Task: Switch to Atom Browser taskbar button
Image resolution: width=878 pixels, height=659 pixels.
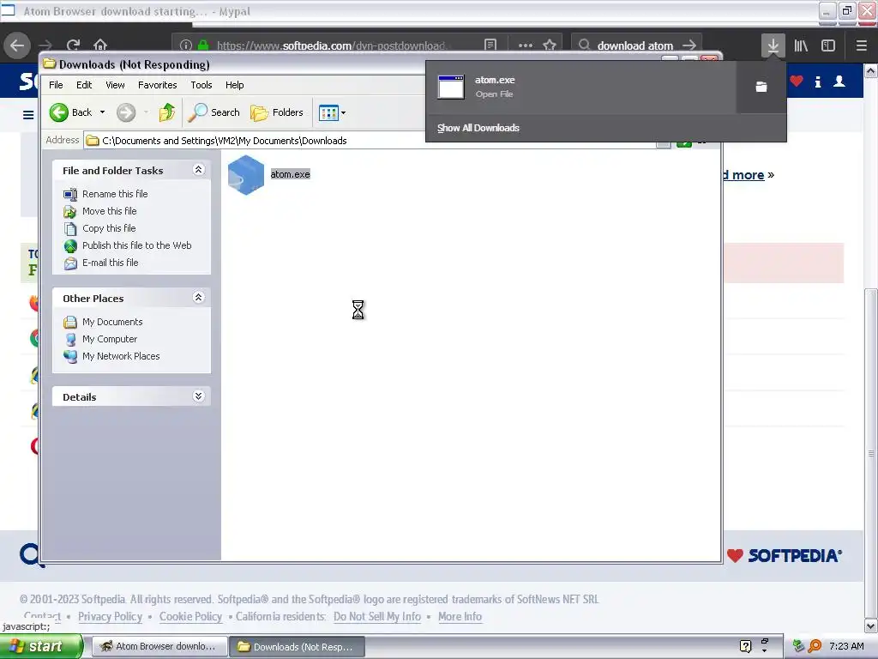Action: [x=159, y=647]
